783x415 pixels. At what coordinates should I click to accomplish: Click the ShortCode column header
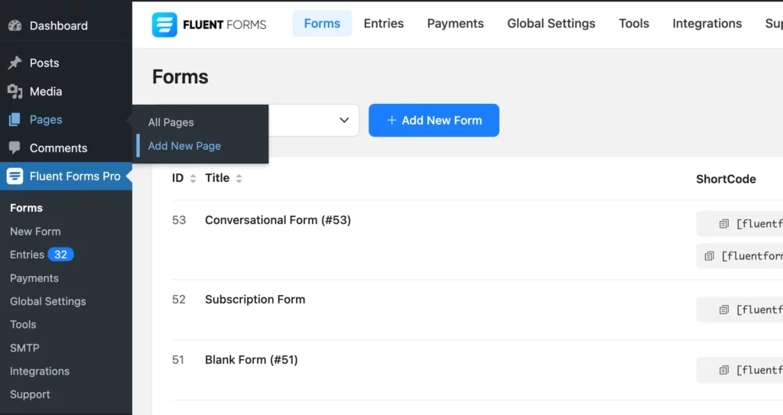tap(726, 179)
